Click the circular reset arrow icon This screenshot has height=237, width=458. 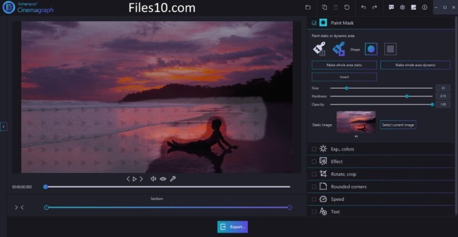pos(347,7)
